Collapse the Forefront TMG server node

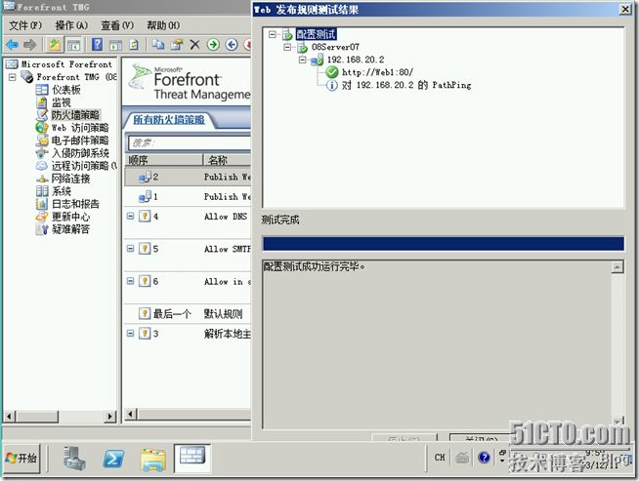(x=13, y=77)
